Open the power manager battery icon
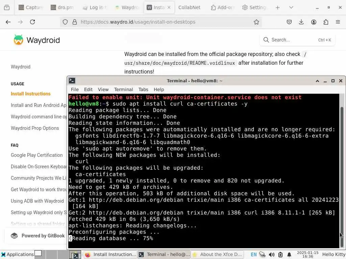The width and height of the screenshot is (346, 259). [x=280, y=255]
